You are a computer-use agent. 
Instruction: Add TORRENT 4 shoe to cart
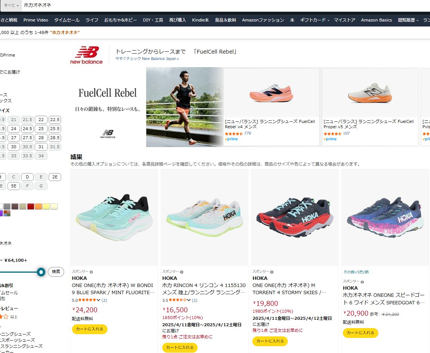pyautogui.click(x=270, y=341)
